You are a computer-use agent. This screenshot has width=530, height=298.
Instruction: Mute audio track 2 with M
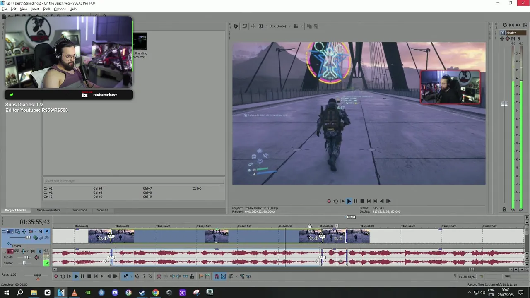pos(33,251)
